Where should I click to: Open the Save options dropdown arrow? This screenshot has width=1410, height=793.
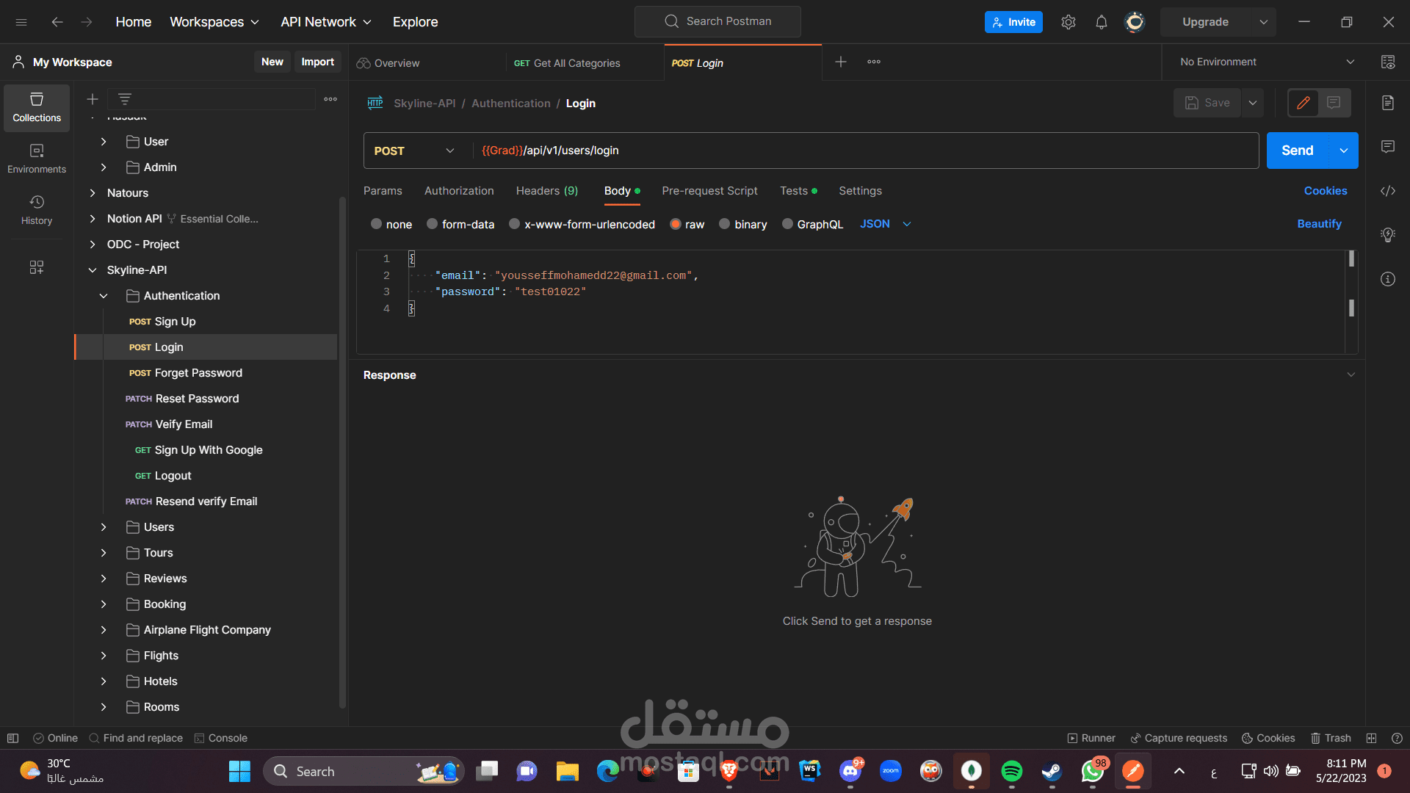click(x=1253, y=103)
